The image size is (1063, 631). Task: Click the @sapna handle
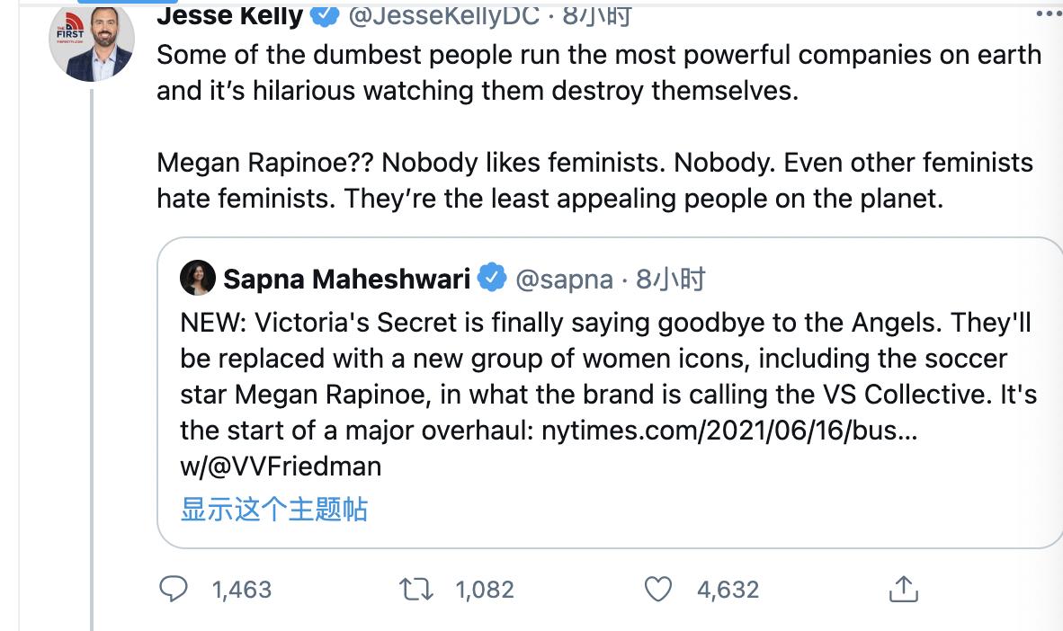coord(564,280)
